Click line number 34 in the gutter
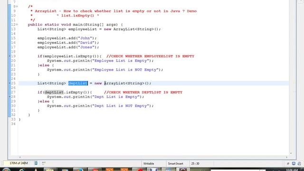304x171 pixels. click(x=13, y=124)
